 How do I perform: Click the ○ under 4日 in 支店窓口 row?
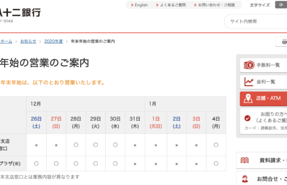[216, 145]
